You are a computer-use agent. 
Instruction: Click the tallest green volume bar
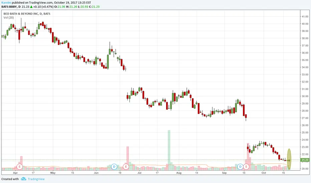coord(169,150)
